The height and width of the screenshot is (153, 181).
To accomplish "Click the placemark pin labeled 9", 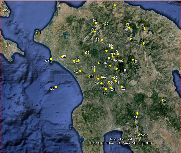I will (x=118, y=54).
